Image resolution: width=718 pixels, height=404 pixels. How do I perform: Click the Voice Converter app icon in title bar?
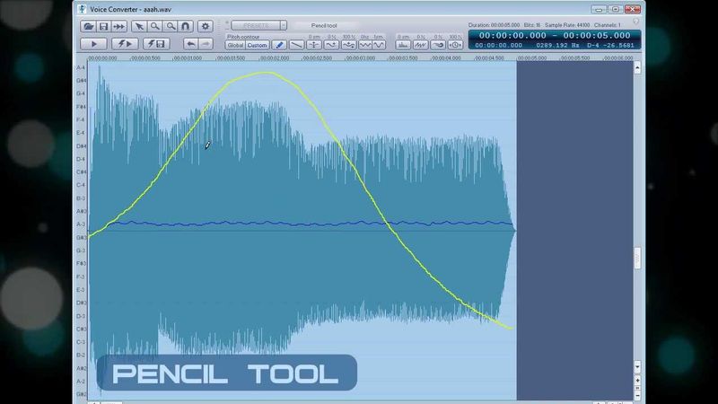tap(82, 9)
